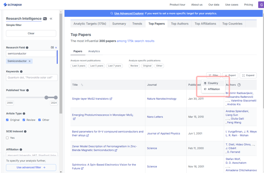Switch to the Trends tab
Screen dimensions: 264x173
[137, 24]
